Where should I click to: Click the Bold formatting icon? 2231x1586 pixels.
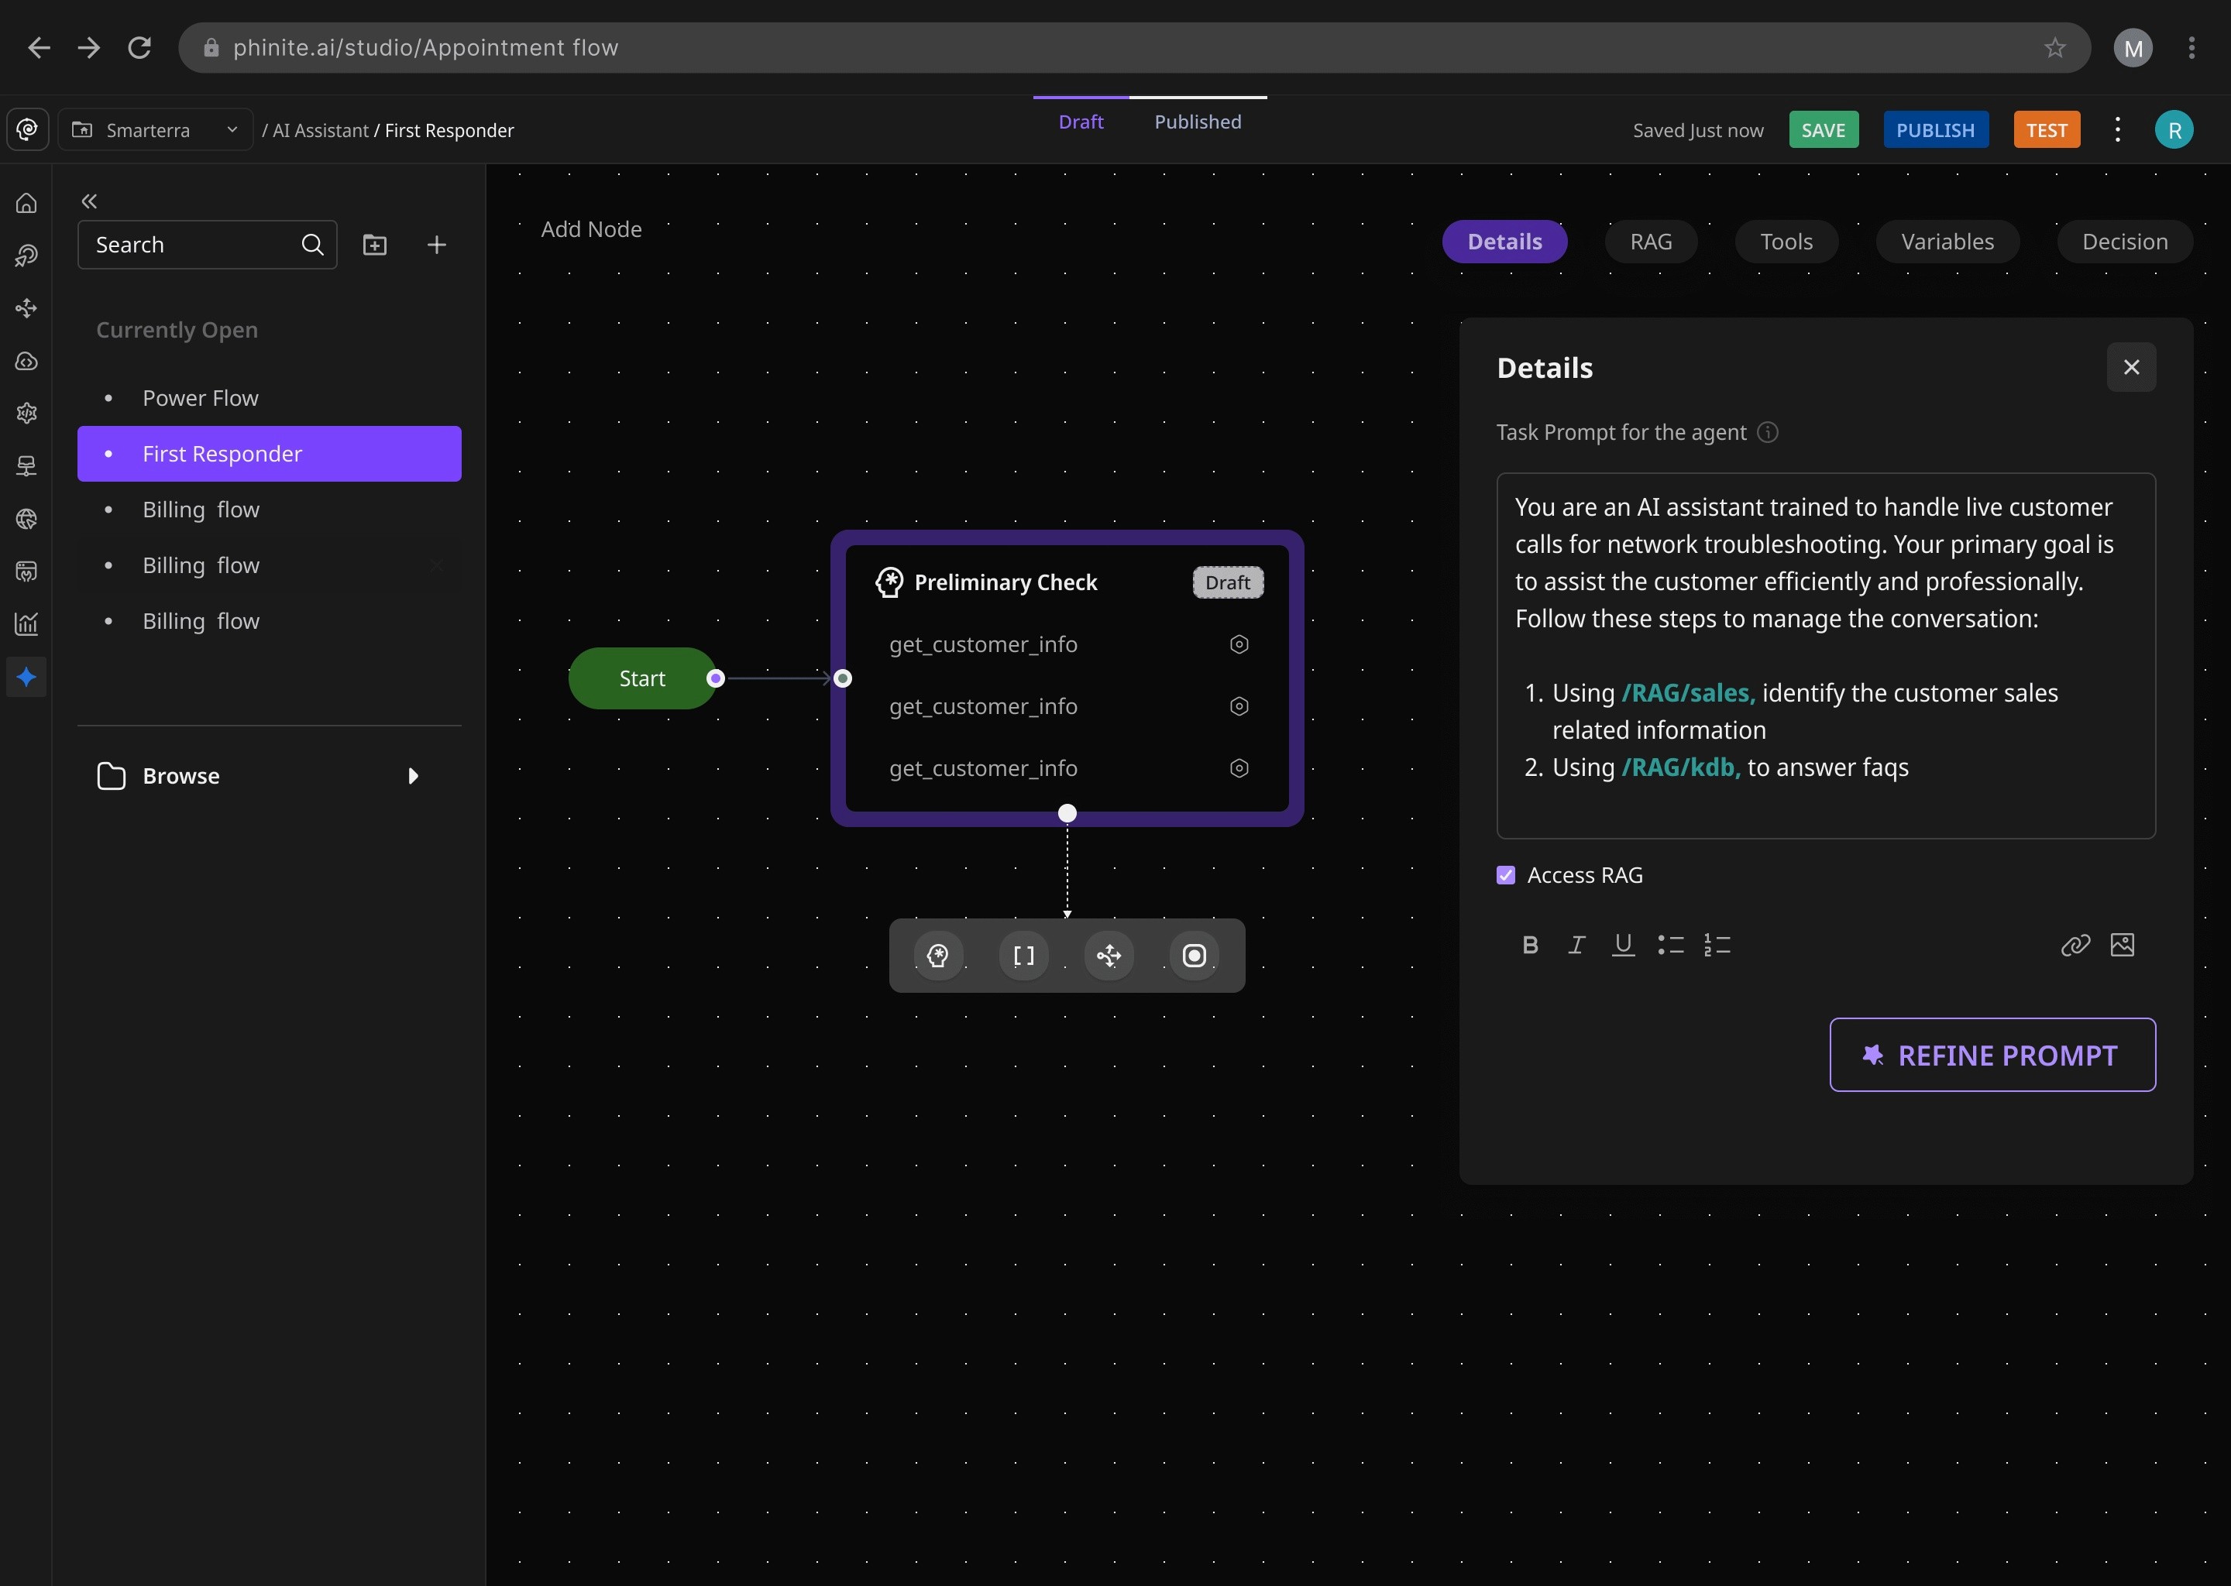(x=1530, y=944)
